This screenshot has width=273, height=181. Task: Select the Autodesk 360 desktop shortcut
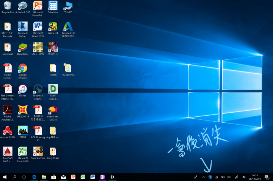23,7
